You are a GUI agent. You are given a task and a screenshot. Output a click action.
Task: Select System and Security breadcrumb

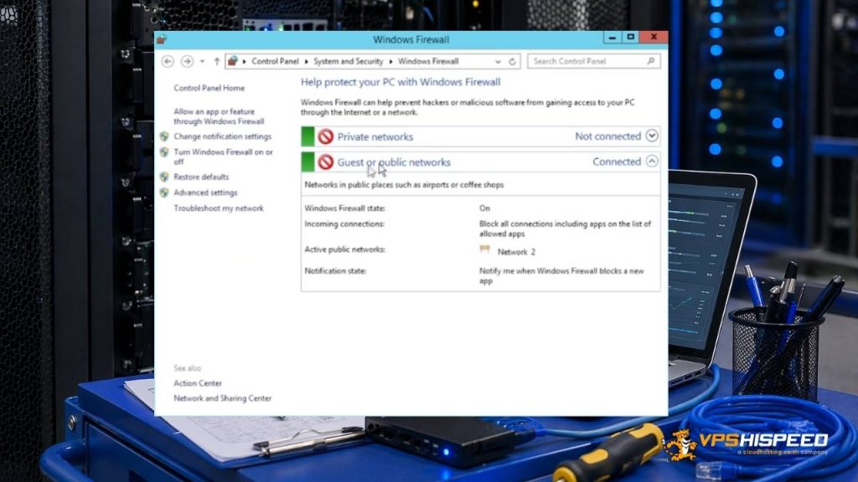348,61
